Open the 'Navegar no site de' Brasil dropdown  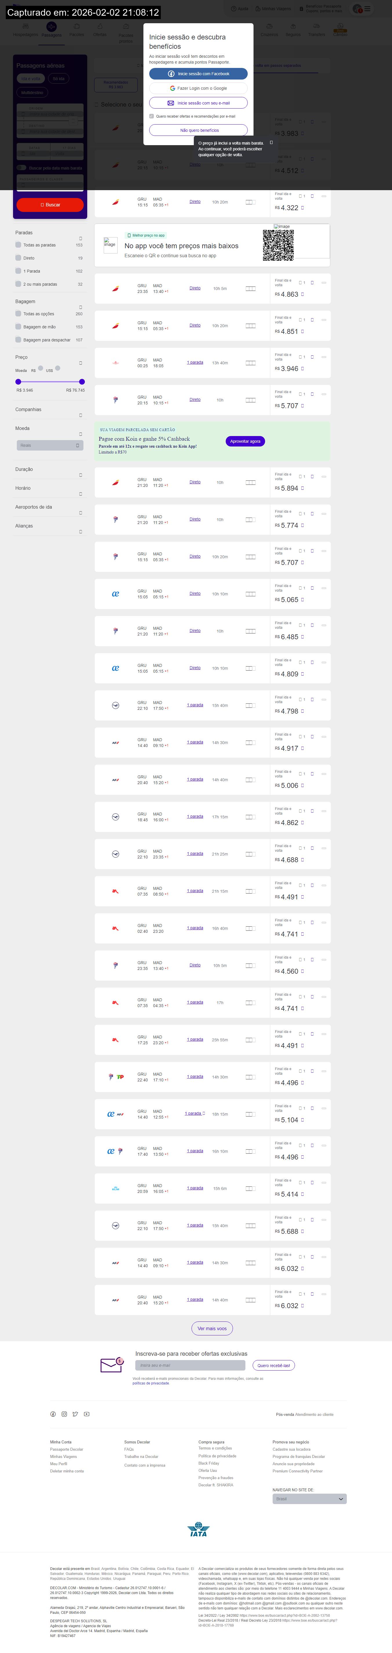(309, 1499)
